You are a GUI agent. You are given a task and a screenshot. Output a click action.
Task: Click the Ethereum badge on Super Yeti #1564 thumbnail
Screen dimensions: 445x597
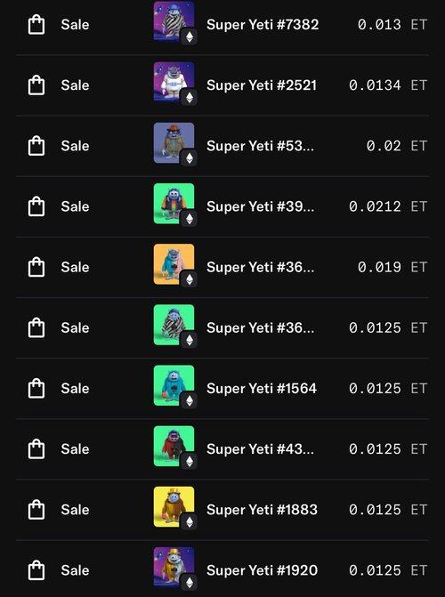pos(190,400)
